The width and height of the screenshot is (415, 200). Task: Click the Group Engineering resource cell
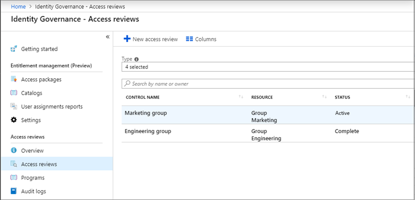point(266,135)
